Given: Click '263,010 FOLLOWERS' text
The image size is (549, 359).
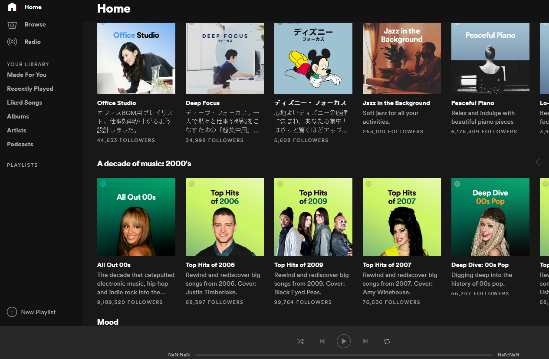Looking at the screenshot, I should 393,132.
